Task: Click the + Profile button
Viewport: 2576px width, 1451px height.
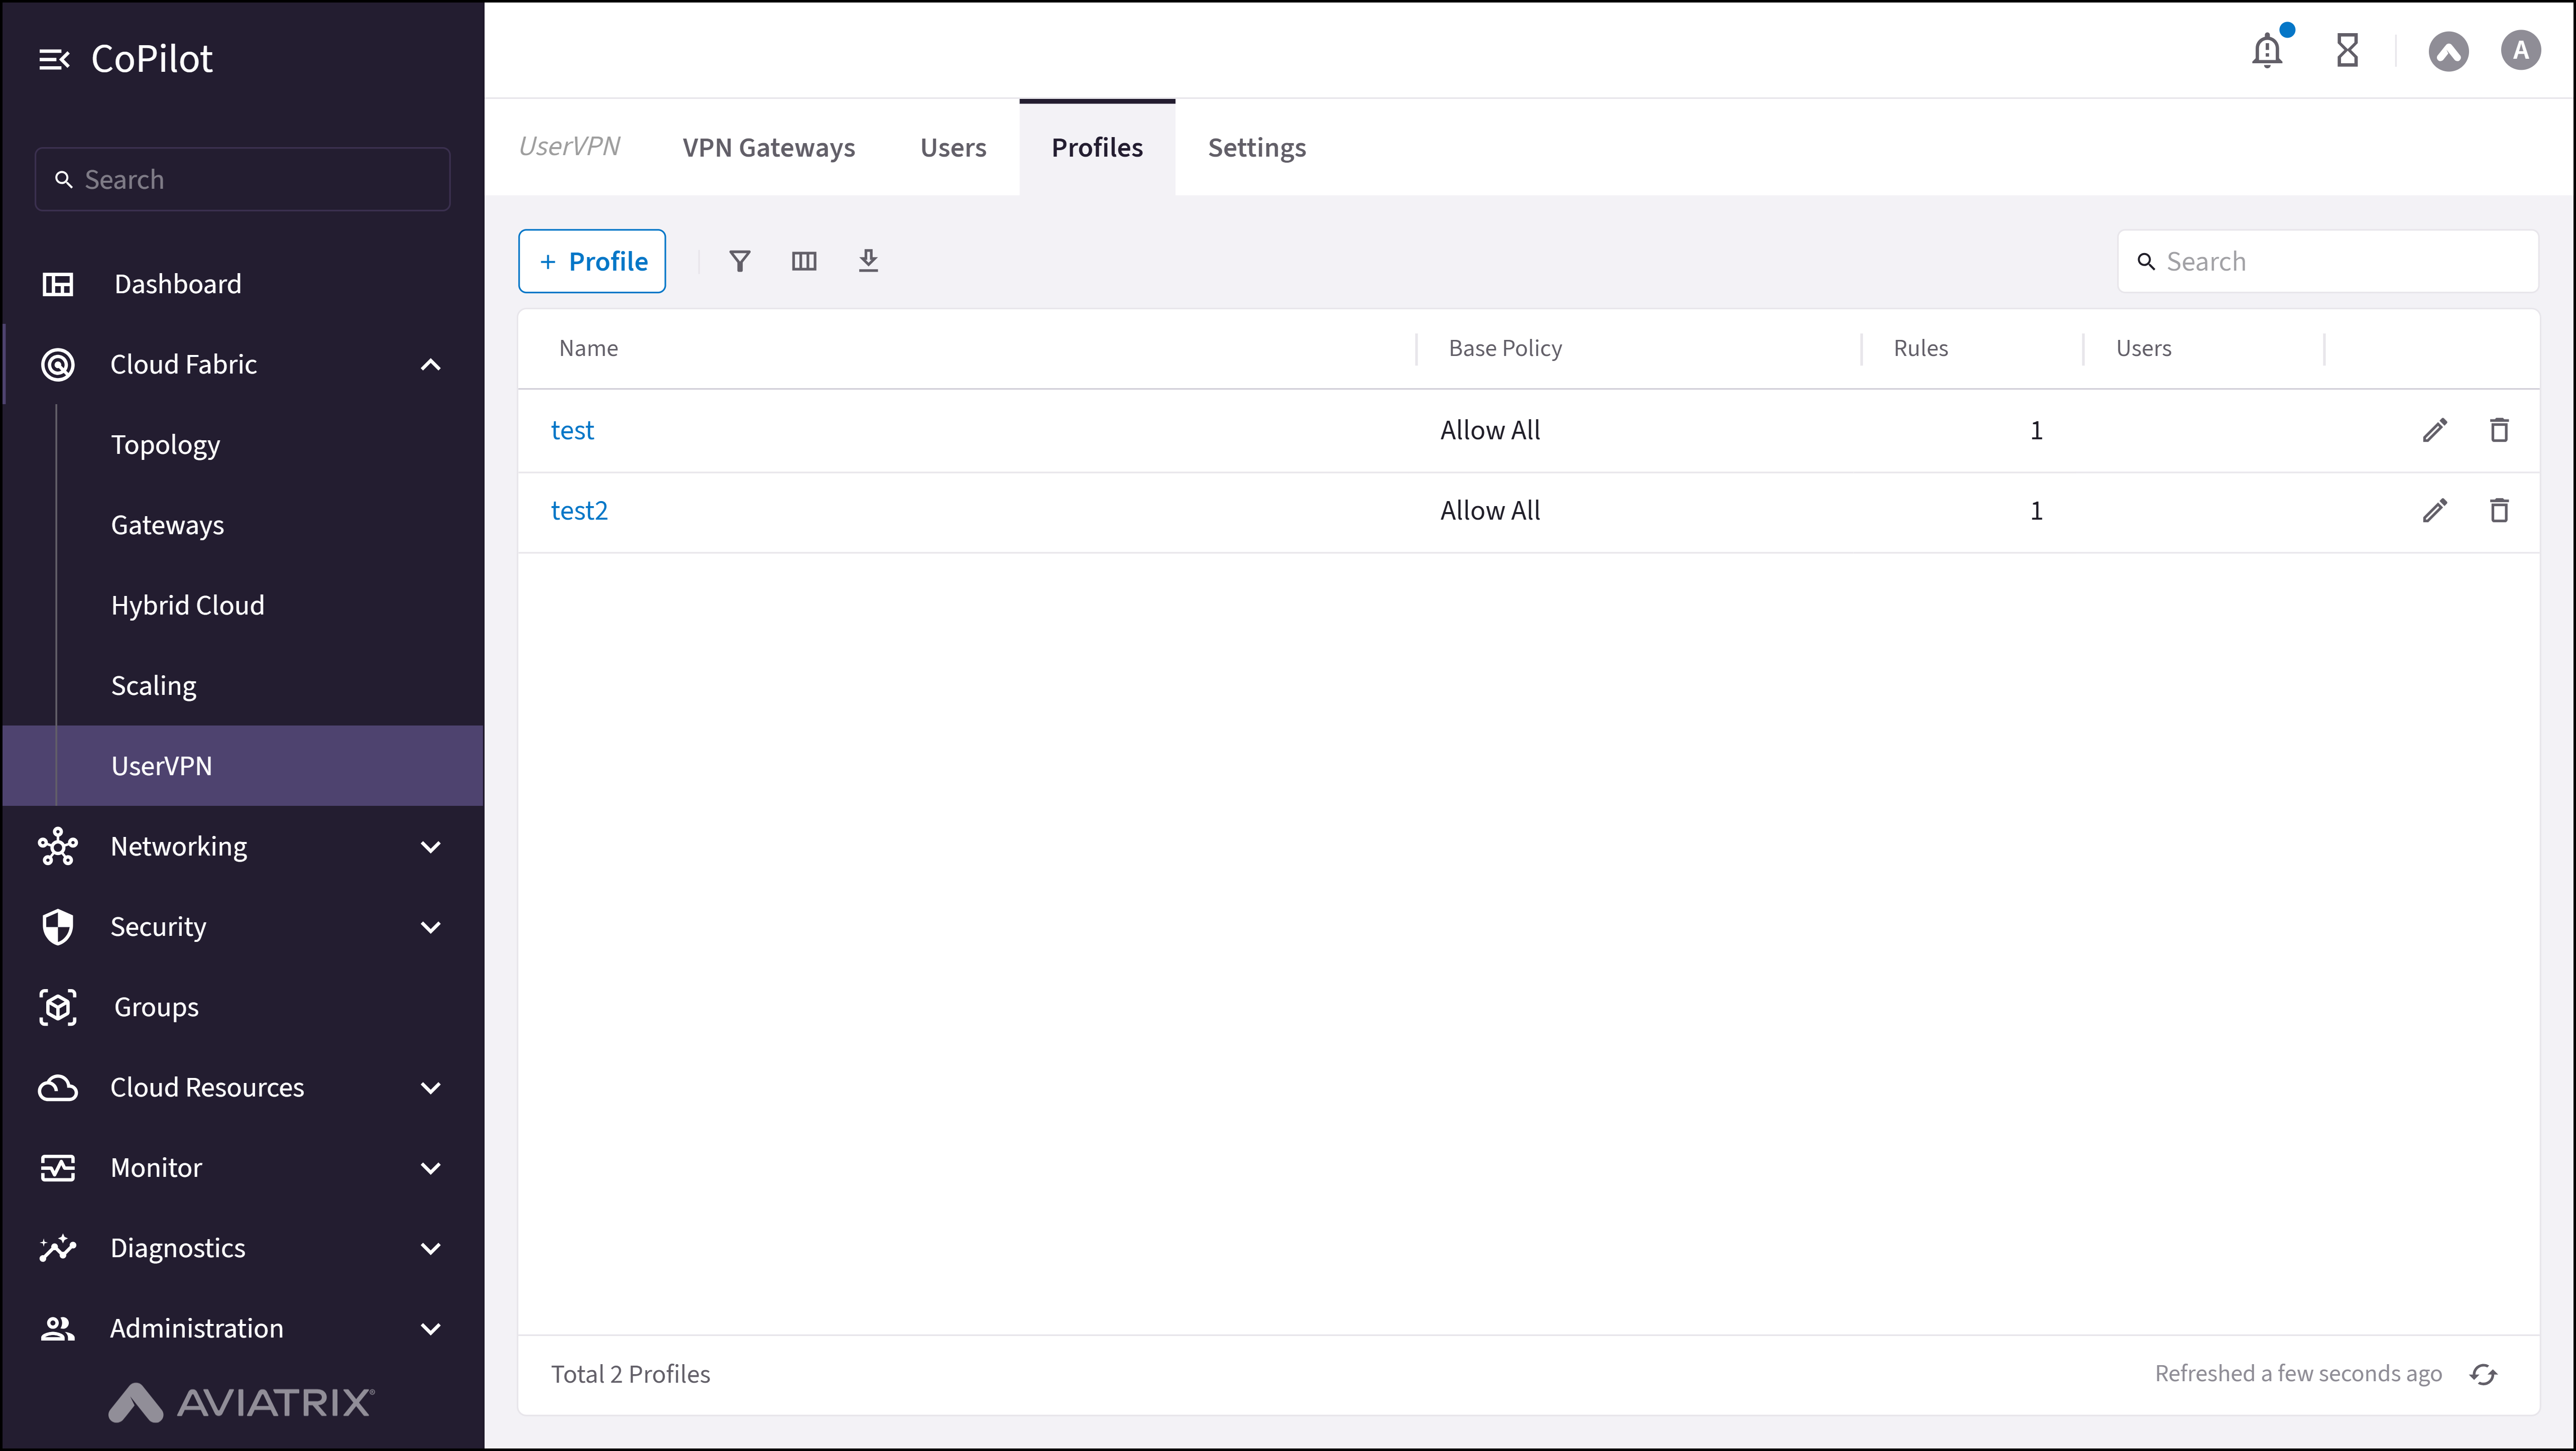Action: (x=591, y=261)
